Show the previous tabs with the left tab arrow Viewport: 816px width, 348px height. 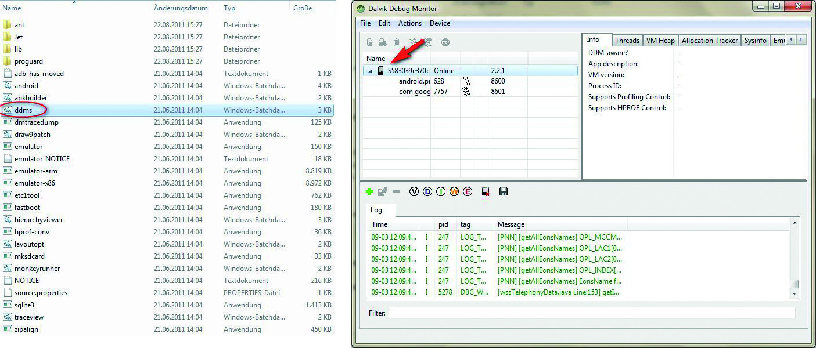[x=791, y=39]
